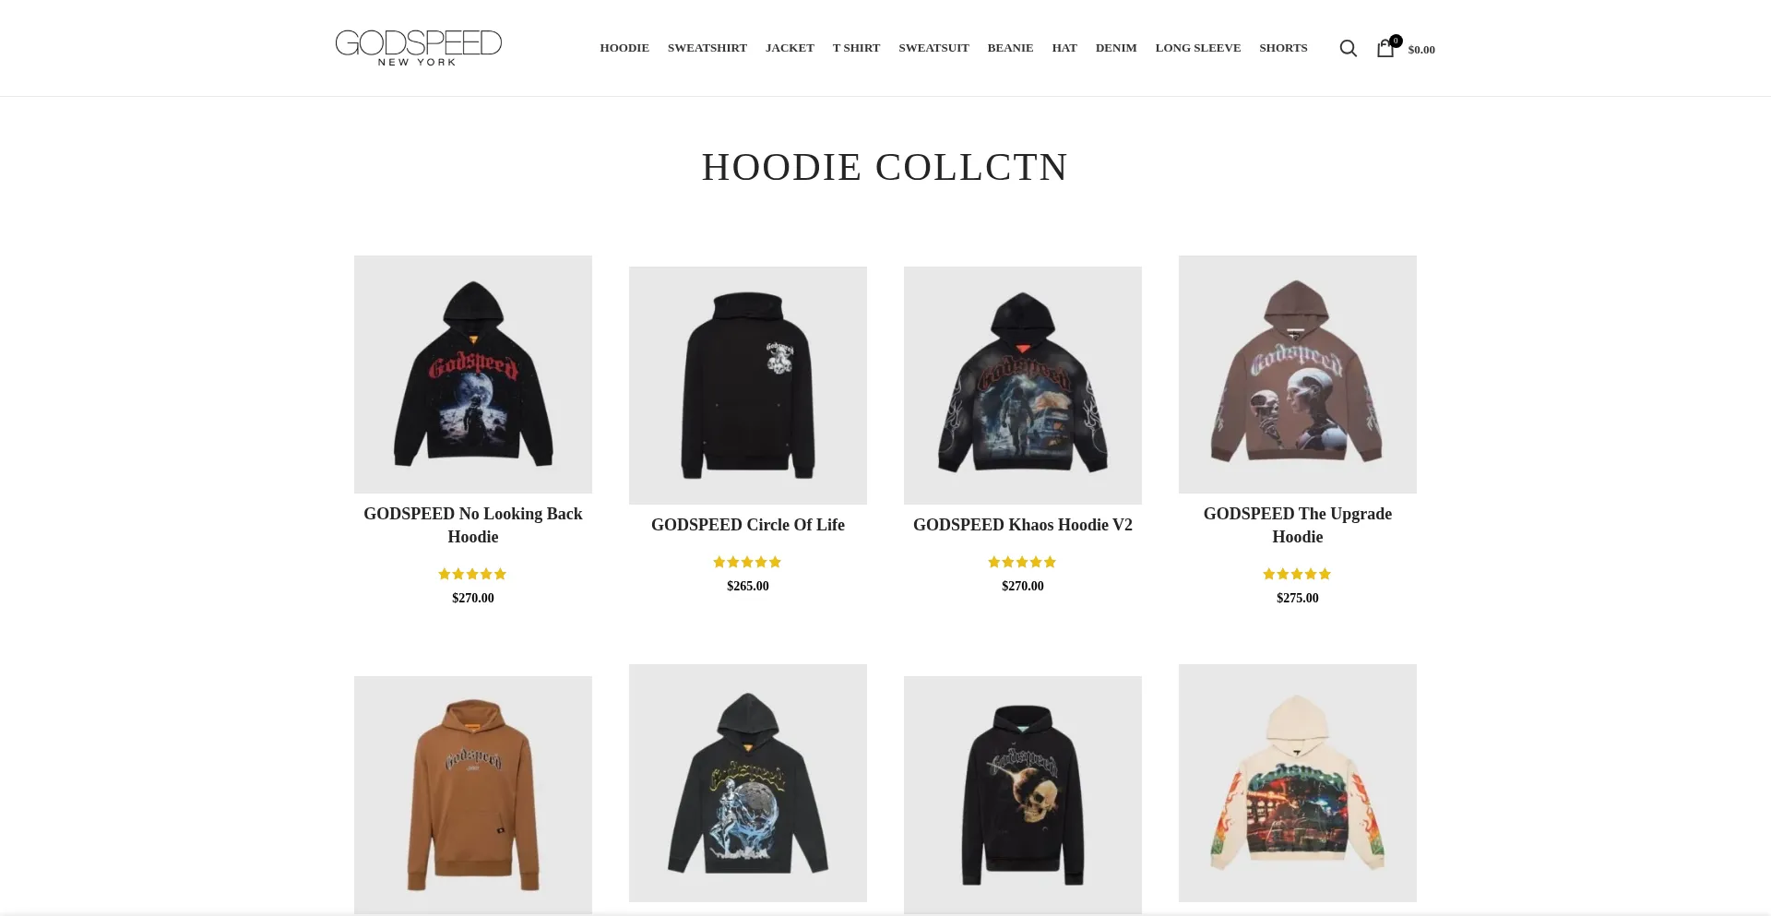Open the Khaos Hoodie V2 product image
The image size is (1771, 916).
pos(1023,386)
